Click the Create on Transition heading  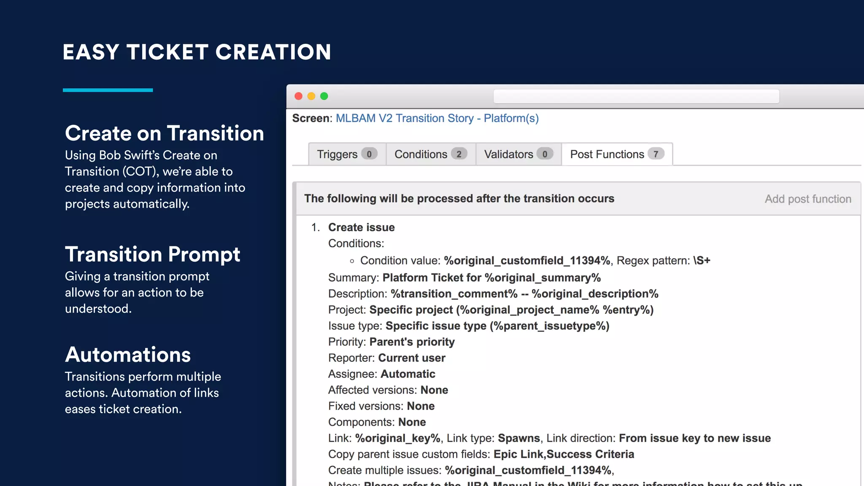coord(165,133)
